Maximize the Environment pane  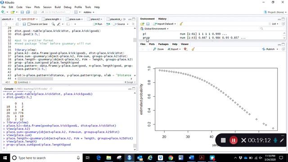click(x=283, y=19)
